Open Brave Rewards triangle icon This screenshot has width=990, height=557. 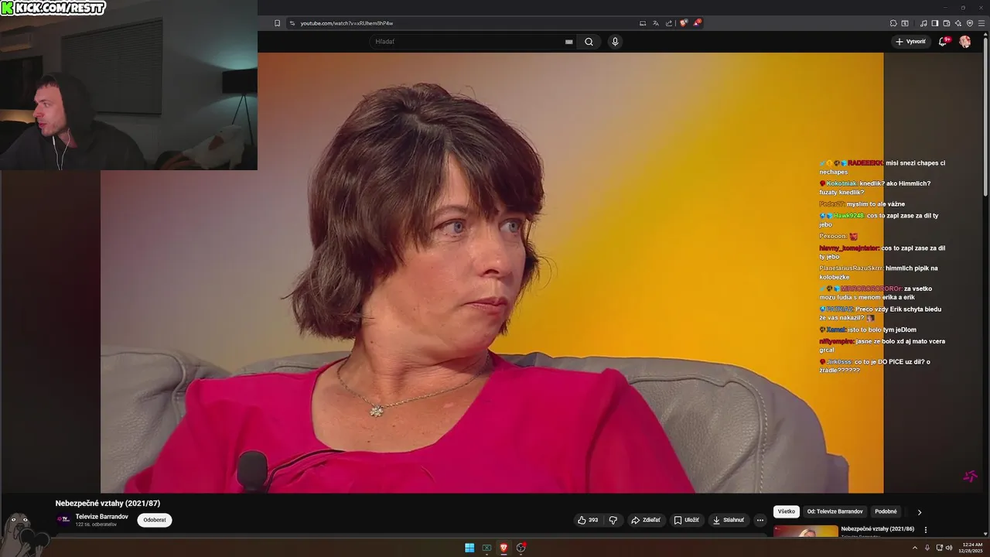pyautogui.click(x=697, y=23)
